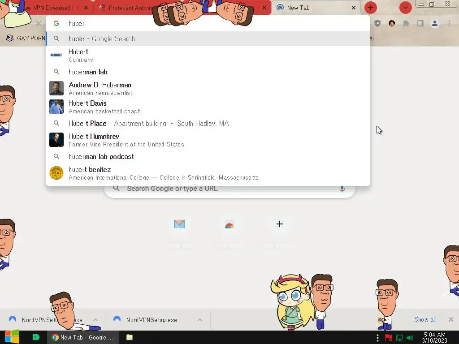The height and width of the screenshot is (344, 459).
Task: Close the VPN Download tab
Action: click(x=86, y=8)
